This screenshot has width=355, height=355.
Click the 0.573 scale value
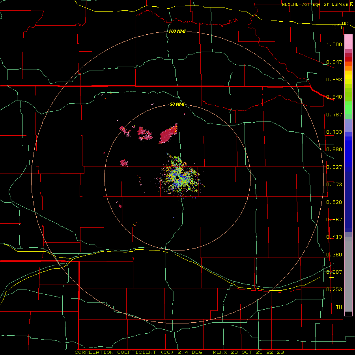(x=334, y=185)
